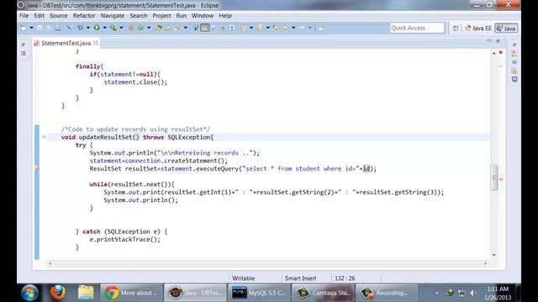Click the horizontal scroll left arrow

[x=50, y=263]
